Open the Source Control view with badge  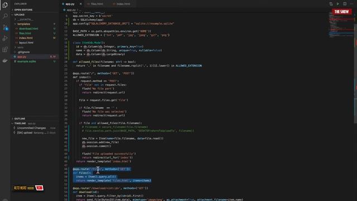(x=5, y=27)
